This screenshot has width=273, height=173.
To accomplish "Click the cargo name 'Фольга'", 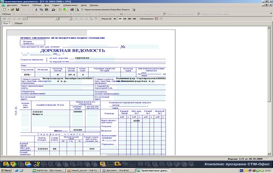I will pos(38,114).
